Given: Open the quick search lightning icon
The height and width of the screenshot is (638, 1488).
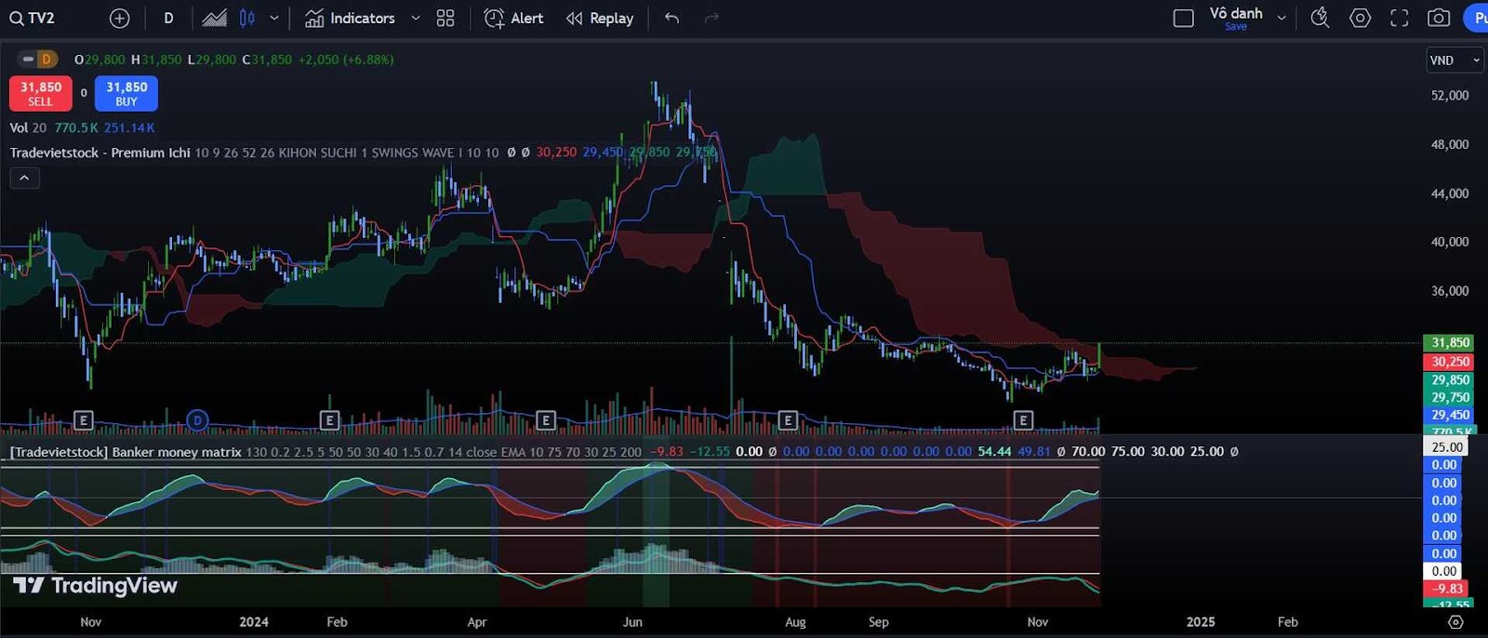Looking at the screenshot, I should pos(1319,18).
